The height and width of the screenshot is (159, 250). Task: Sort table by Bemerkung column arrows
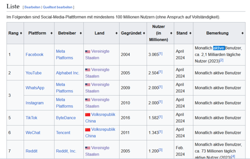click(x=242, y=33)
